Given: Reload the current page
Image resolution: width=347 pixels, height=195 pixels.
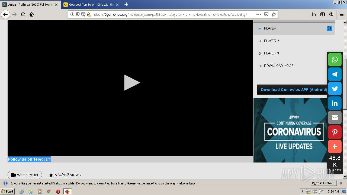Looking at the screenshot, I should (23, 14).
